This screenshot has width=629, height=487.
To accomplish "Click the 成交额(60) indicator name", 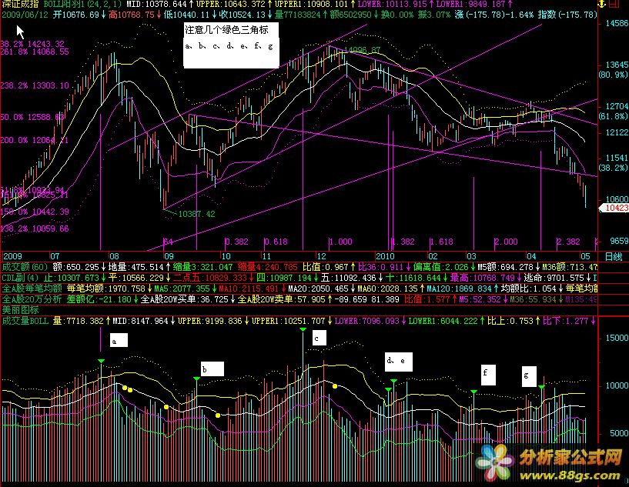I will (27, 266).
